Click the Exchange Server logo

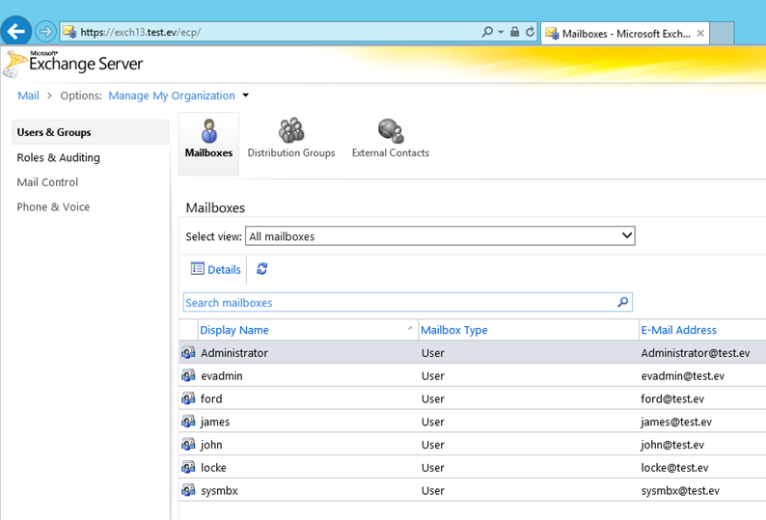[73, 64]
